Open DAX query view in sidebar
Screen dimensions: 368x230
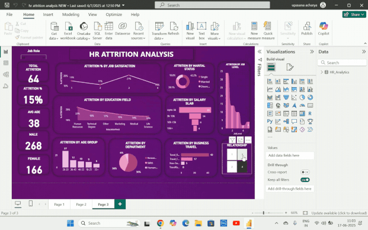pos(6,86)
